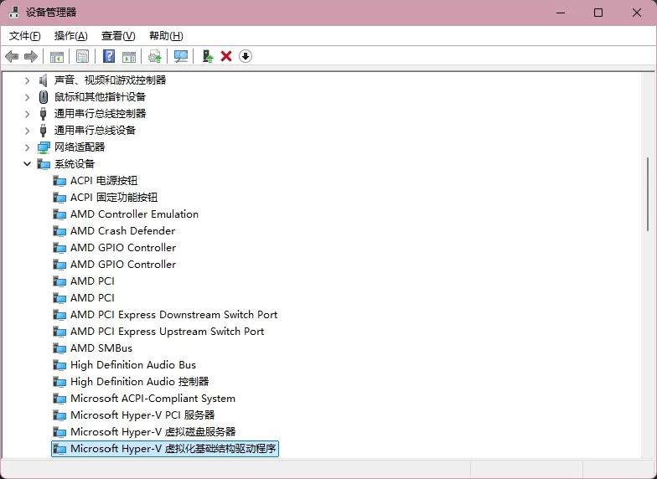Click the icon beside Microsoft Hyper-V PCI 服务器
The image size is (657, 479).
tap(59, 415)
